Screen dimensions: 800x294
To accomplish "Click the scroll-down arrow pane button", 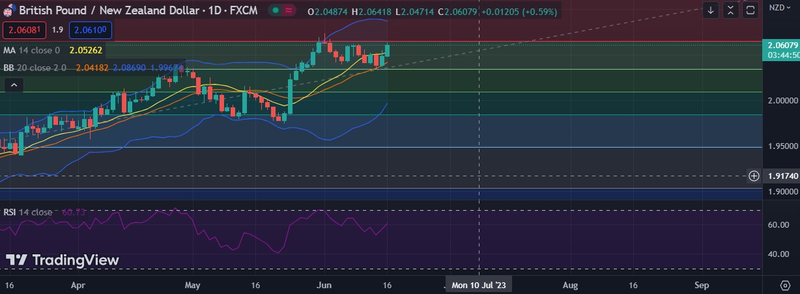I will click(711, 10).
